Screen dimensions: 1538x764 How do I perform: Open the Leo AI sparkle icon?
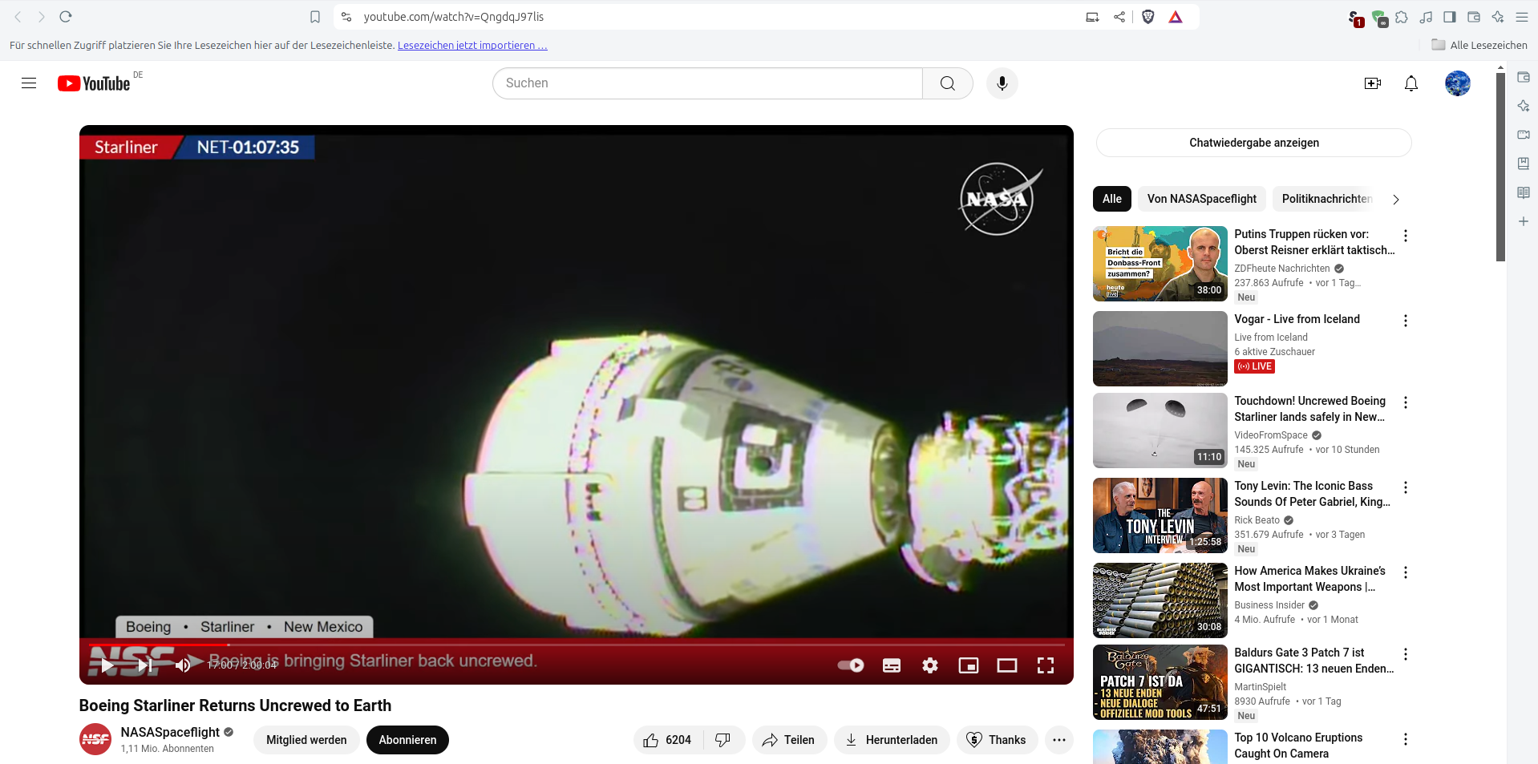(1498, 17)
